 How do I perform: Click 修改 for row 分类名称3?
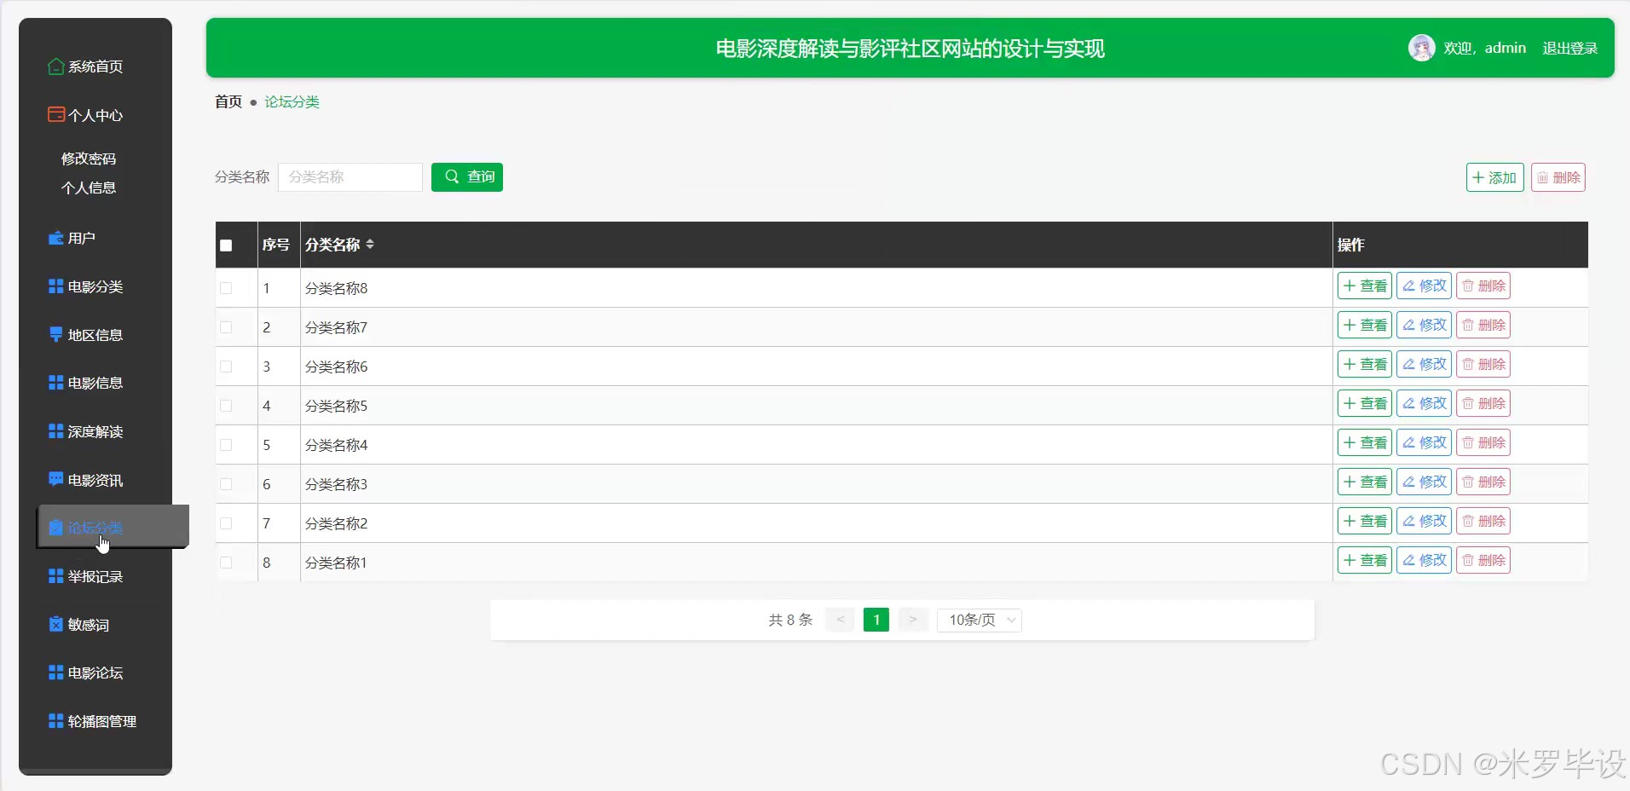click(1424, 482)
